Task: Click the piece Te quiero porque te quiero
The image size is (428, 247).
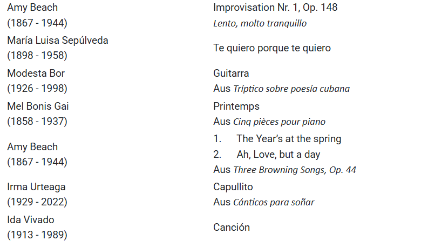Action: click(x=271, y=48)
